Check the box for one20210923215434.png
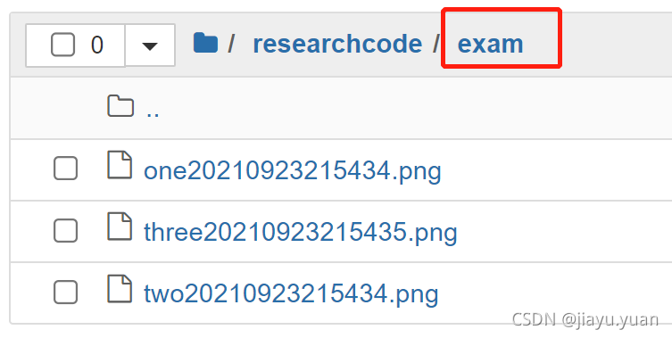Screen dimensions: 672x338 tap(65, 169)
